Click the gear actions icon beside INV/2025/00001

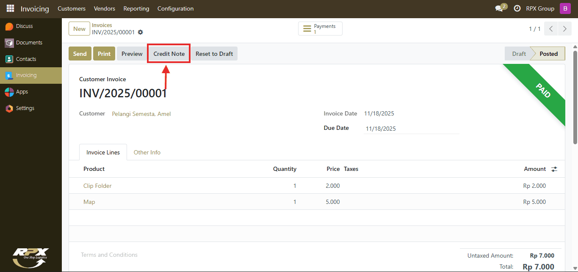click(141, 32)
